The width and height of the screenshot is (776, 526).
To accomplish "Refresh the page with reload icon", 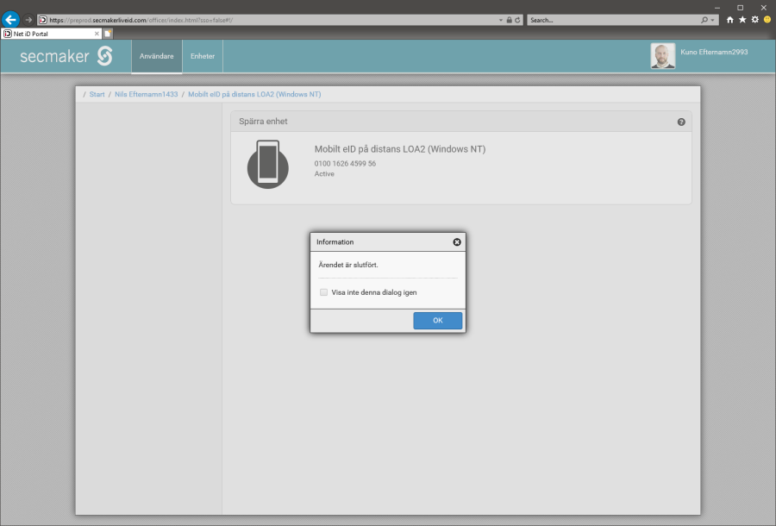I will point(517,20).
